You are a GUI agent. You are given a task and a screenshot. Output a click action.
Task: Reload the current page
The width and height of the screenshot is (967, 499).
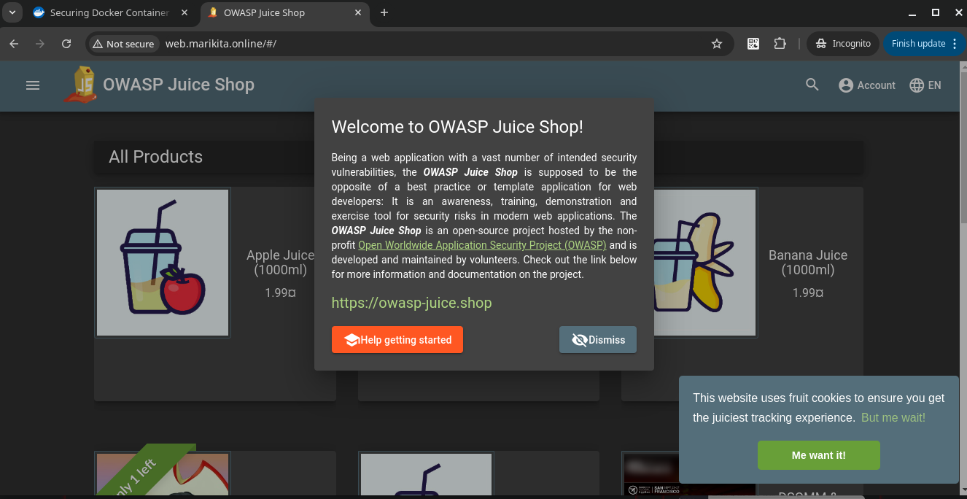click(66, 44)
